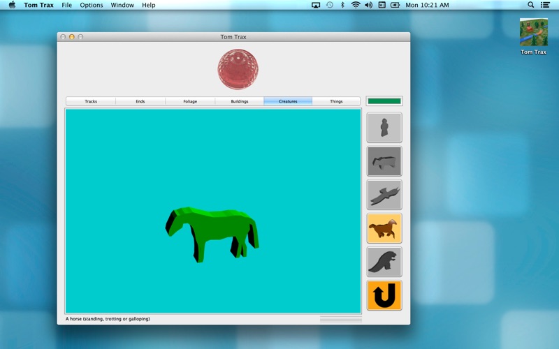The image size is (559, 349).
Task: Open the Foliage tab
Action: [190, 101]
